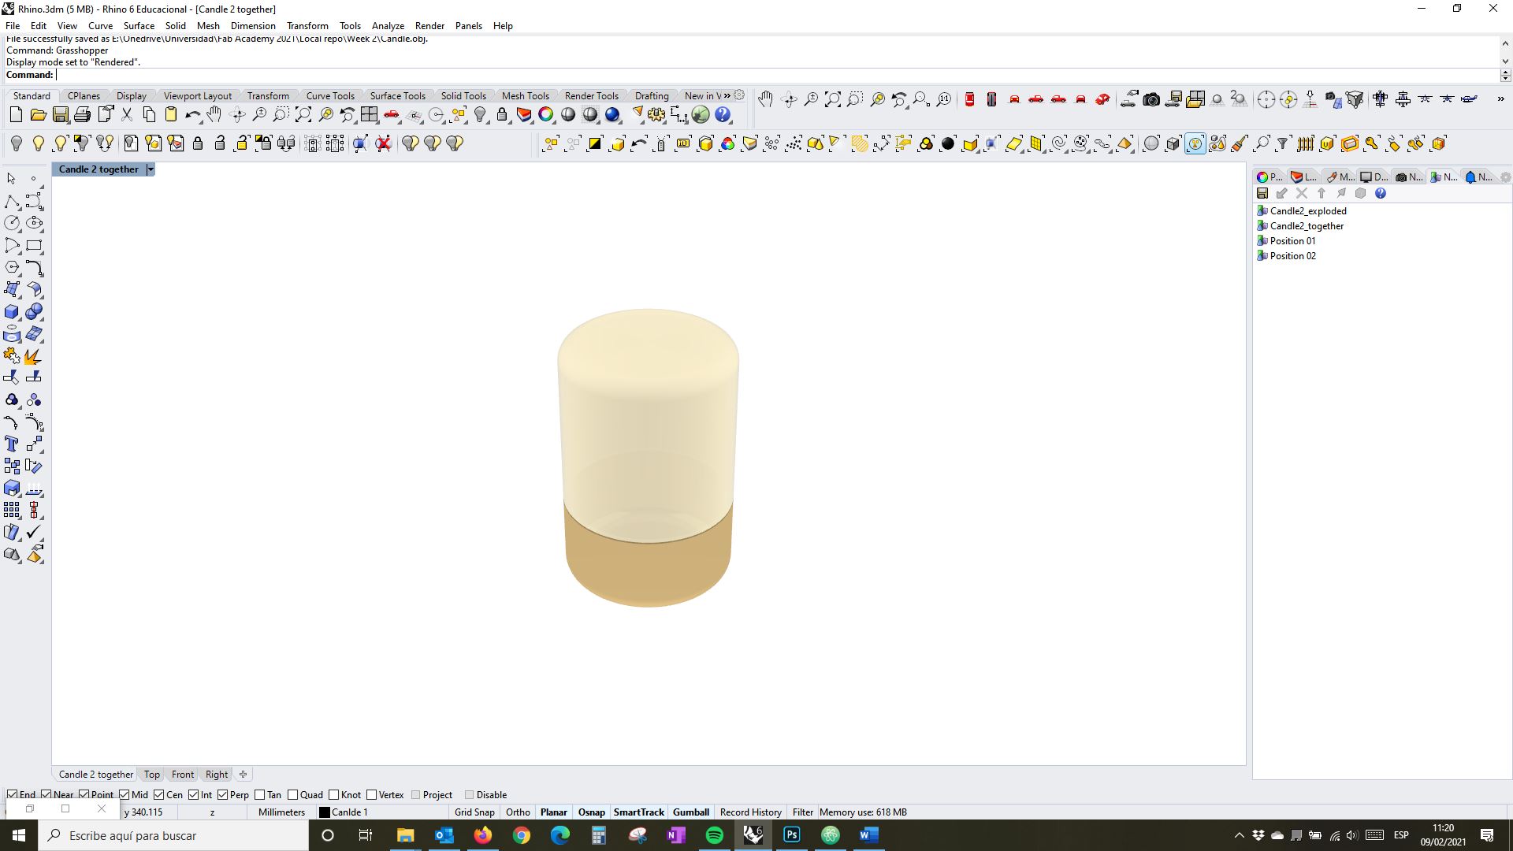Add a new viewport tab with plus button
1513x851 pixels.
243,775
